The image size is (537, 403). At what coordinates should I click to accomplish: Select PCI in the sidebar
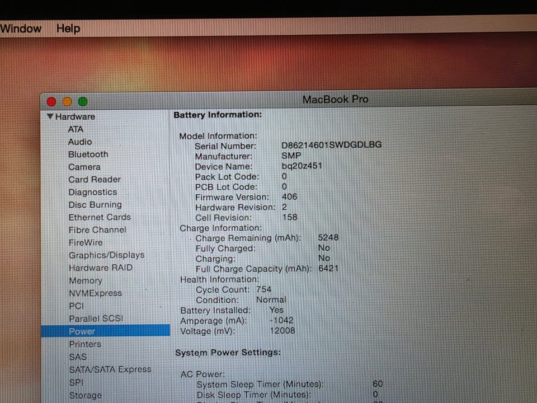click(77, 306)
